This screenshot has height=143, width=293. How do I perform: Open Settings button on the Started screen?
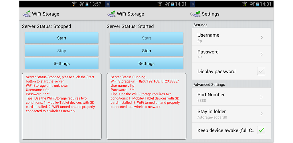146,63
